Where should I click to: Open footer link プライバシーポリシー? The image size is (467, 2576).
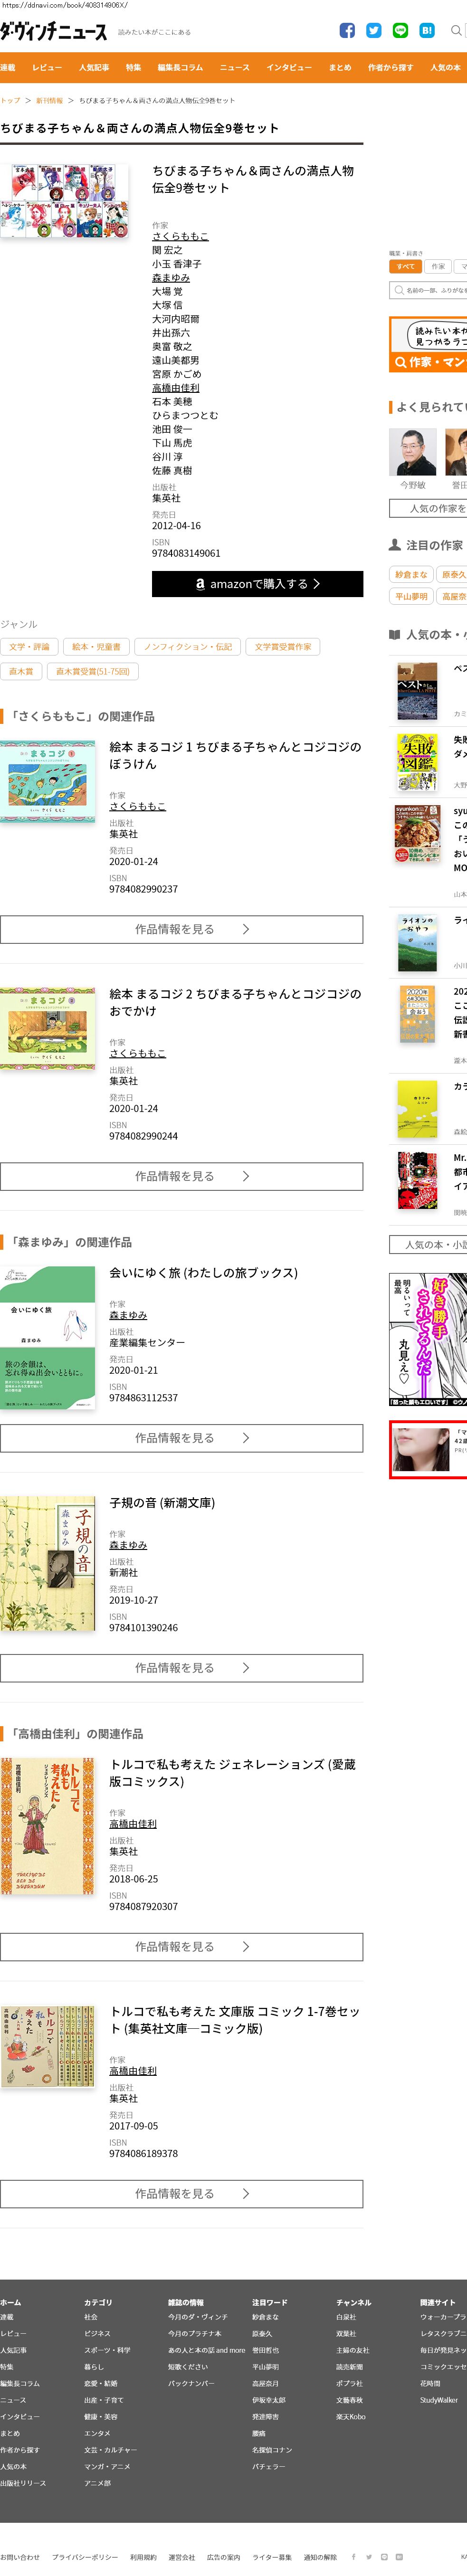click(x=85, y=2557)
